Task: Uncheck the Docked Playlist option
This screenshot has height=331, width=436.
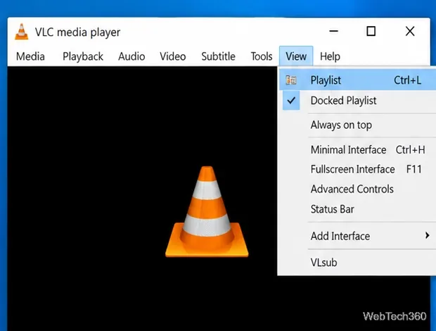Action: [357, 101]
